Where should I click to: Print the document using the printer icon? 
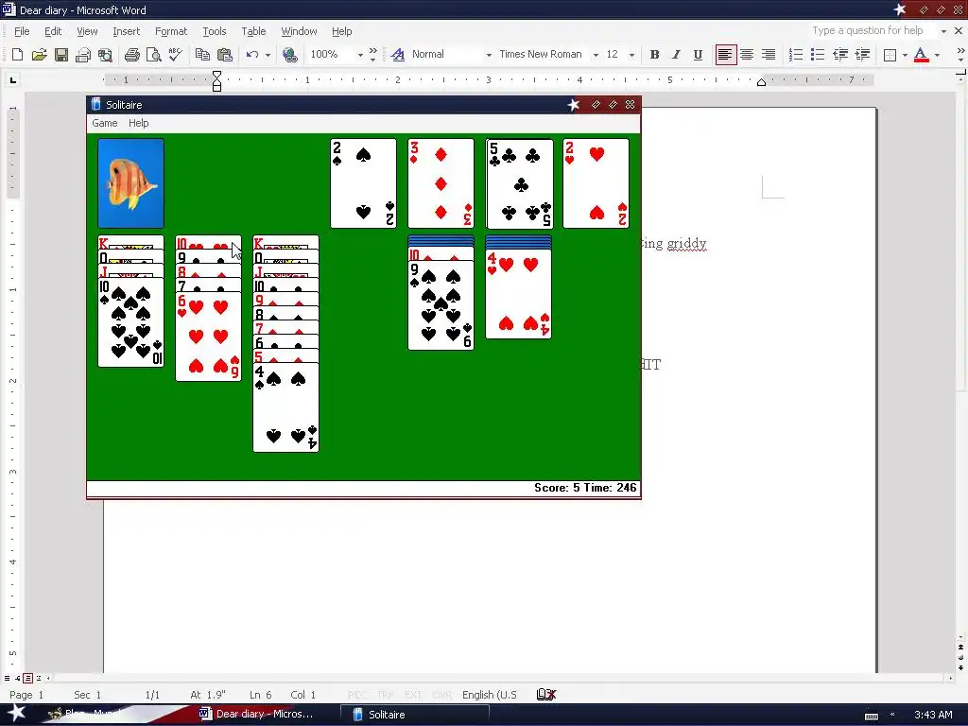pyautogui.click(x=131, y=55)
